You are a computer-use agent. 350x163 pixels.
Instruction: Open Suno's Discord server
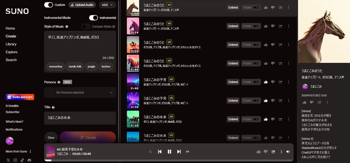[29, 160]
